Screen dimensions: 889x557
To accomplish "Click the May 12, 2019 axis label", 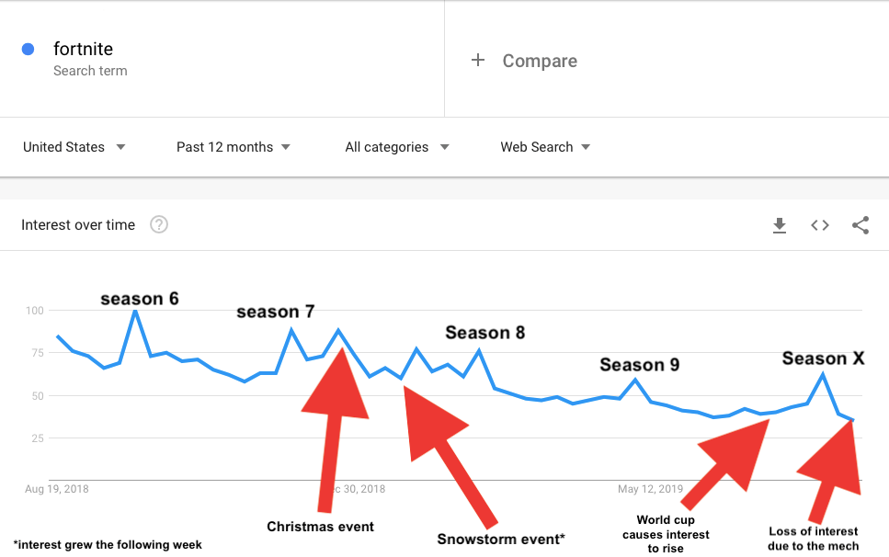I will click(651, 489).
